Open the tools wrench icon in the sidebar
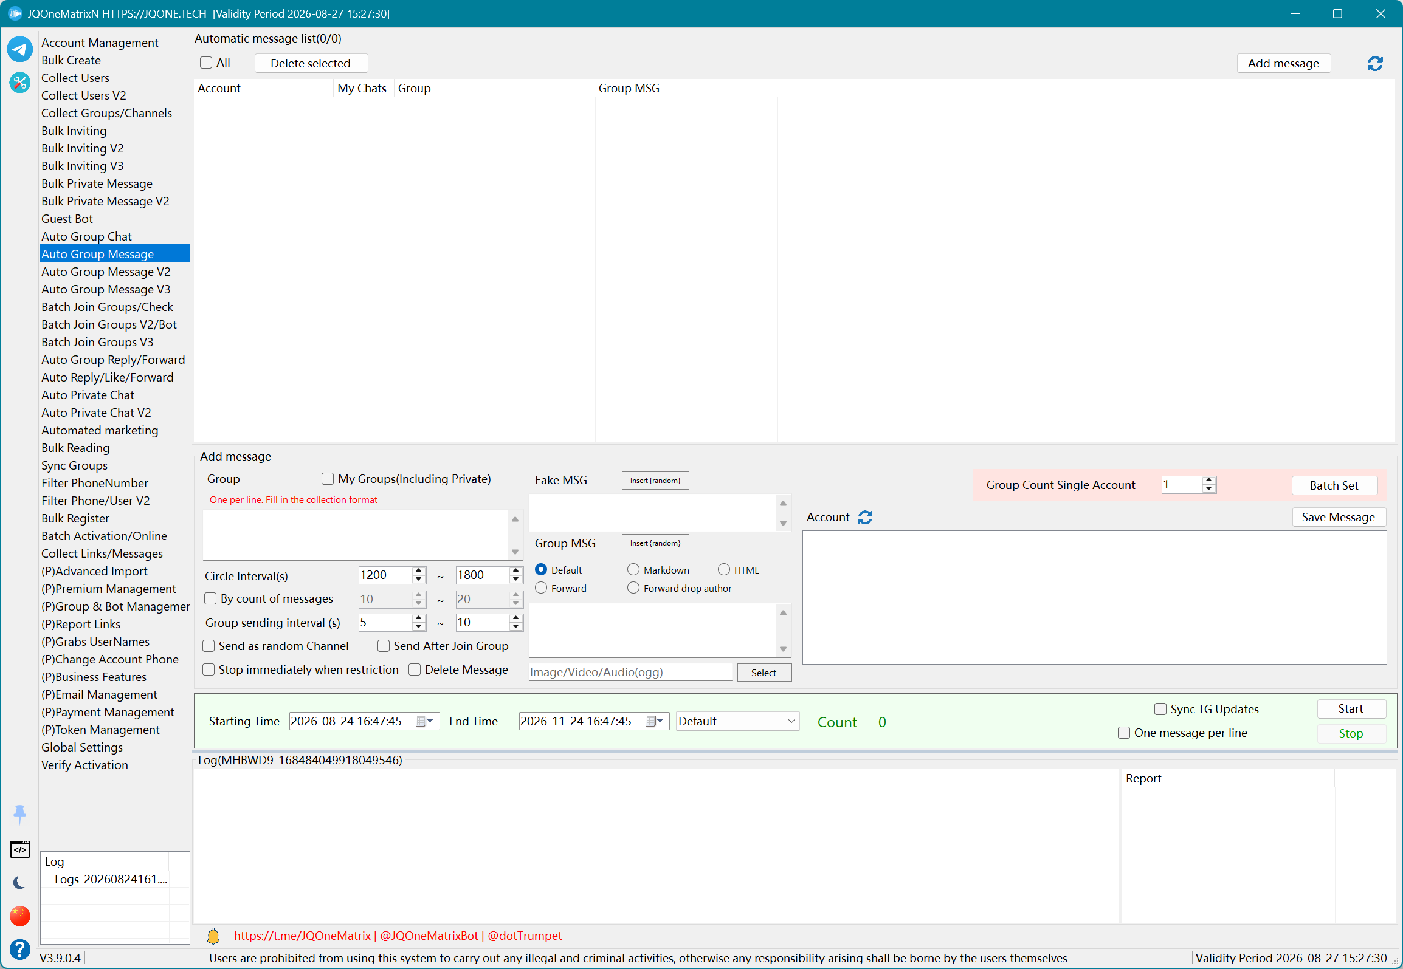1403x969 pixels. point(19,82)
